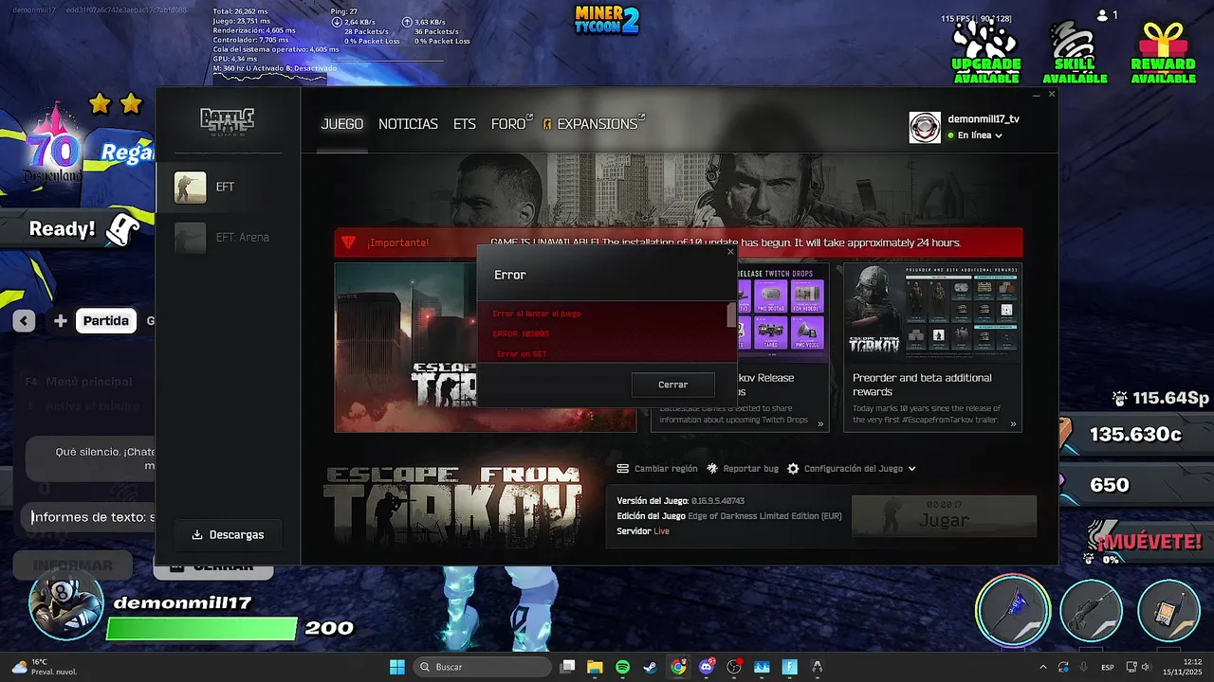This screenshot has width=1214, height=682.
Task: Open the Battlestate Games logo
Action: point(227,121)
